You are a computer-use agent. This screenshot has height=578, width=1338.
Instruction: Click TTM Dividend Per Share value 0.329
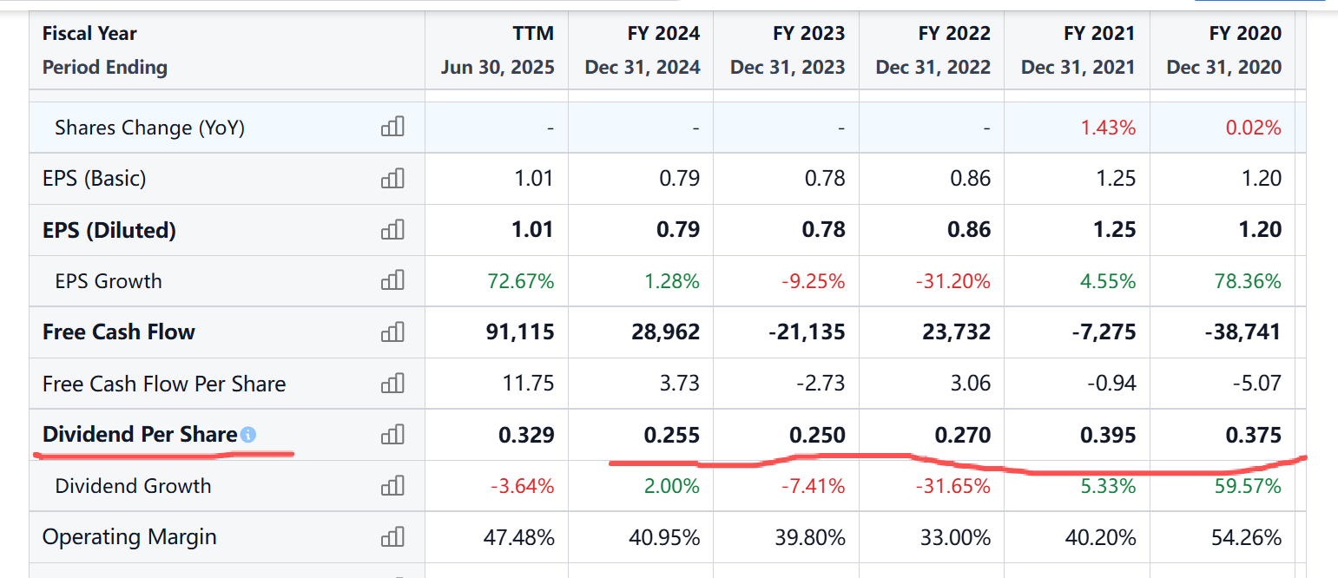[x=526, y=434]
